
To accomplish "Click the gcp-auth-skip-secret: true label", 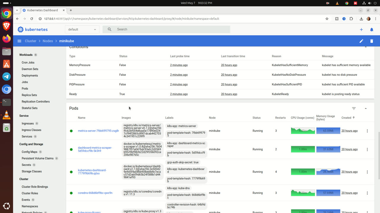I will point(183,162).
